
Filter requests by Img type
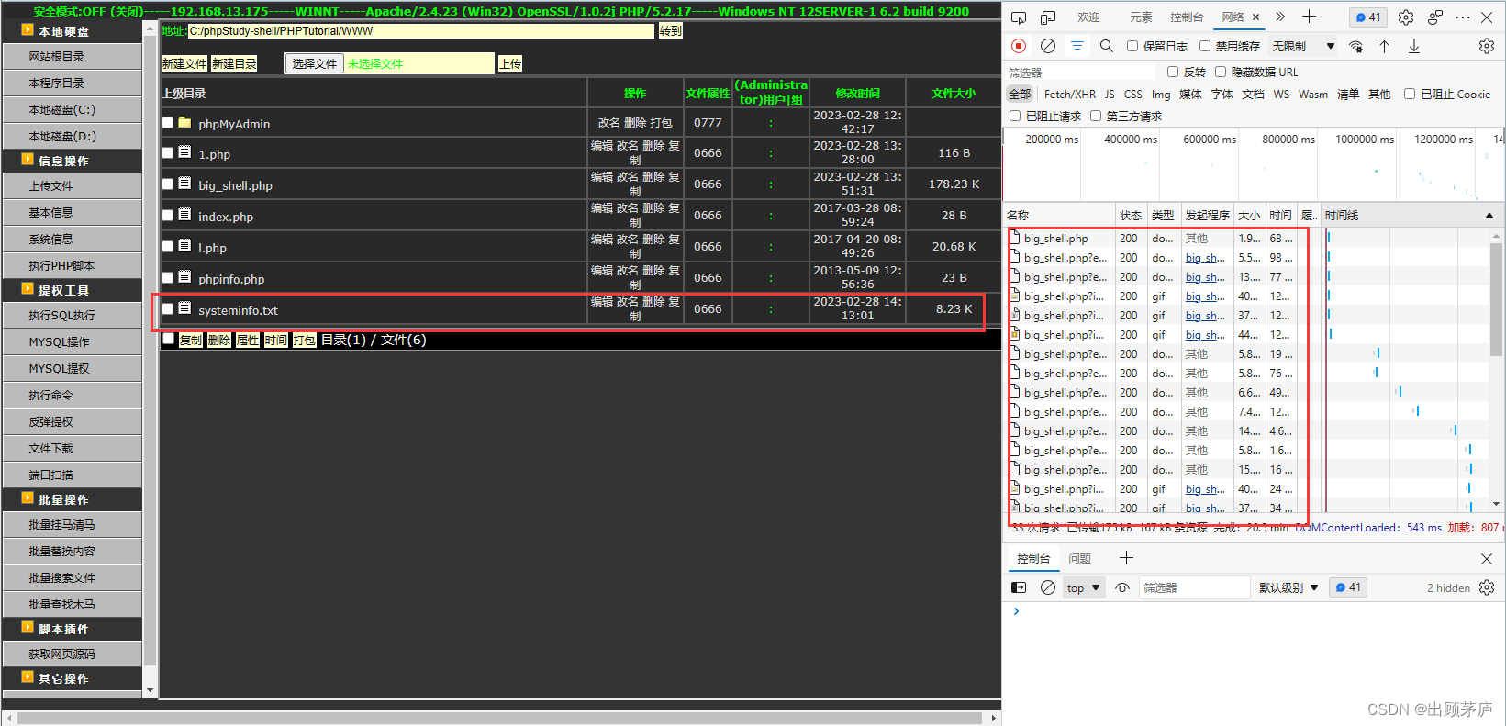(x=1161, y=94)
